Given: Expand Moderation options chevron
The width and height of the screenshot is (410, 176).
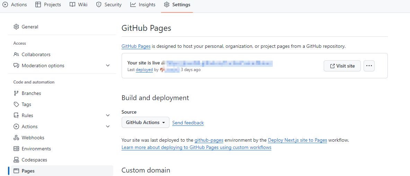Looking at the screenshot, I should (x=108, y=65).
